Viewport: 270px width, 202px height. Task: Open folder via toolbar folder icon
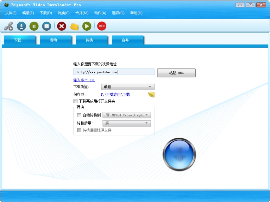[74, 27]
